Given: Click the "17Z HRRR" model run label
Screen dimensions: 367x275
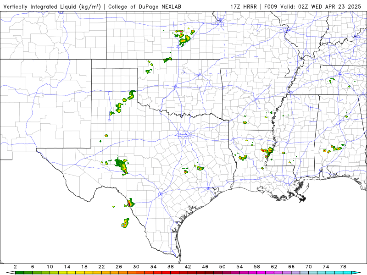Looking at the screenshot, I should 244,6.
